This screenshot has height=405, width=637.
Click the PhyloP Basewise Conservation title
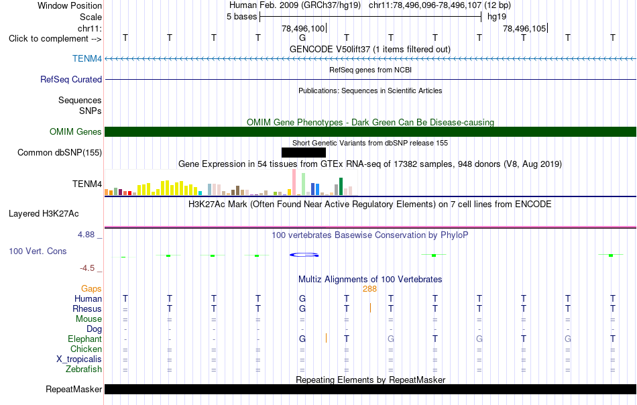pyautogui.click(x=369, y=235)
